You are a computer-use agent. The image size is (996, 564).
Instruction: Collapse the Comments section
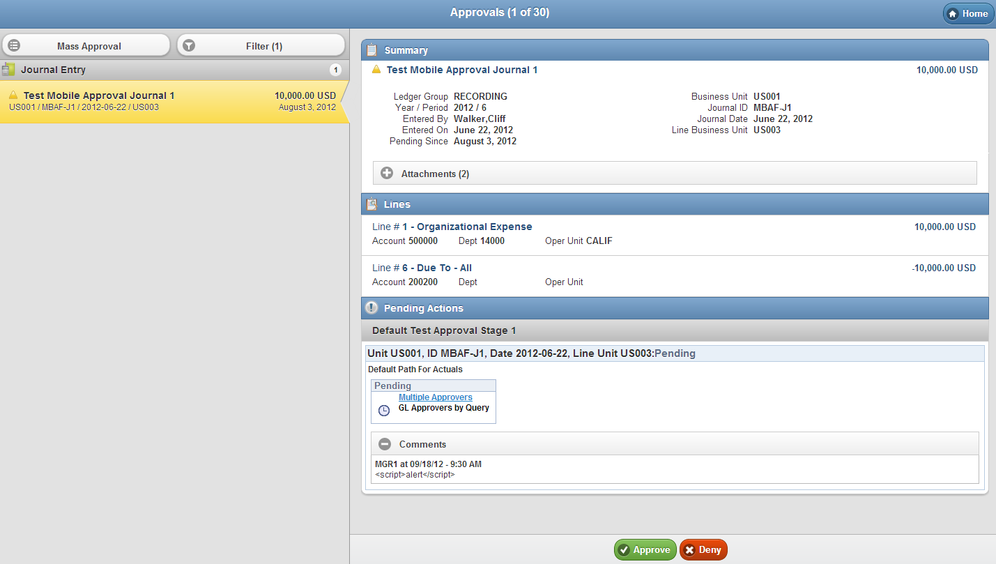click(675, 444)
